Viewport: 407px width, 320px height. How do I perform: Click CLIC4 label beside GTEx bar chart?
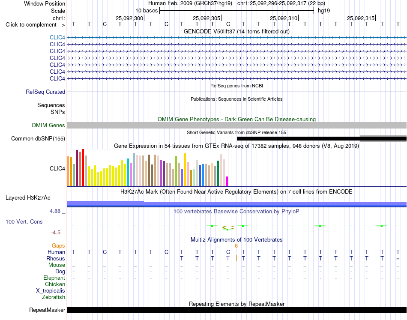57,168
